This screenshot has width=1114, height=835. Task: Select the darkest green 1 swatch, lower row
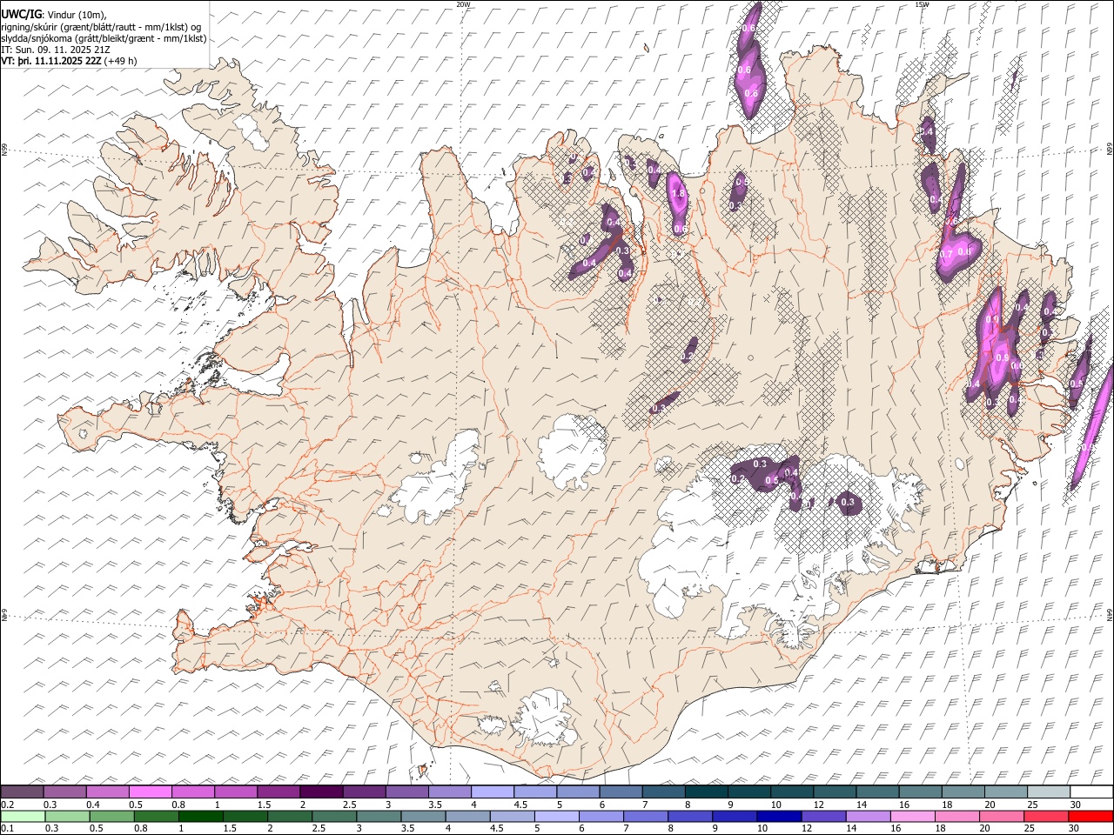click(x=201, y=816)
